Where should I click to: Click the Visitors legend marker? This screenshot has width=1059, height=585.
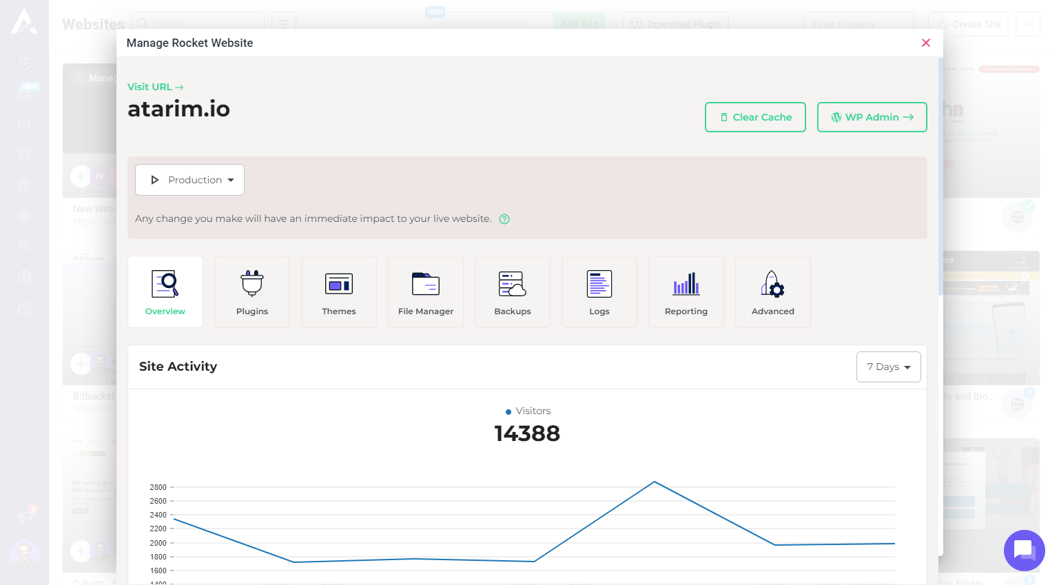pyautogui.click(x=508, y=411)
